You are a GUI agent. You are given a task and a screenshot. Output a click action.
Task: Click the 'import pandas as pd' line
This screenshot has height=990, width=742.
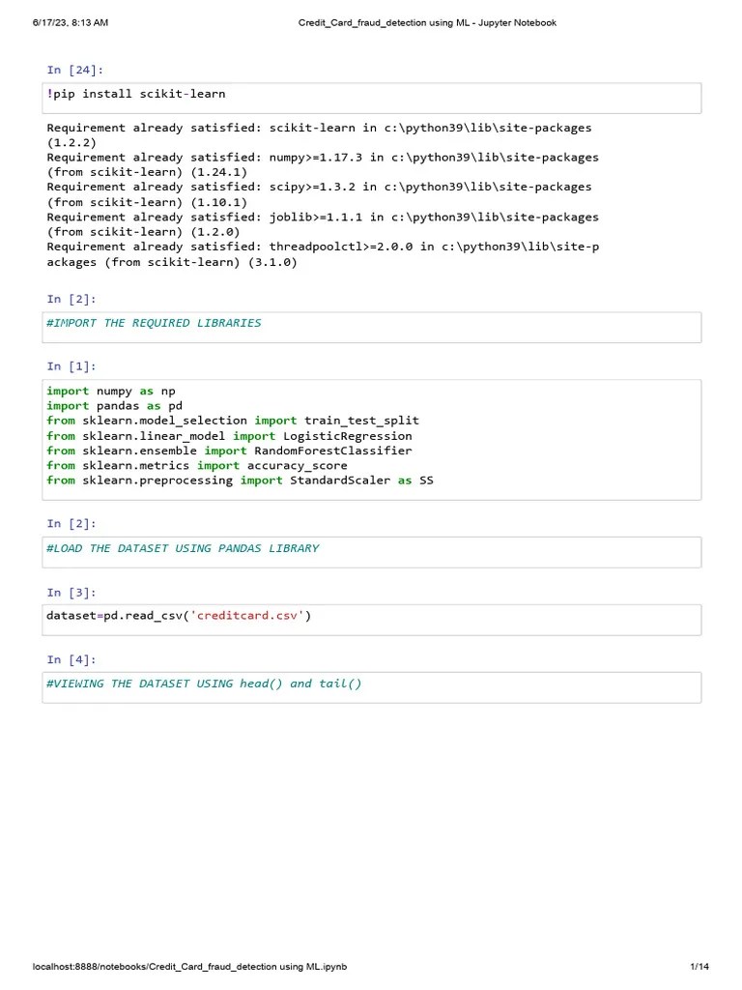(114, 406)
